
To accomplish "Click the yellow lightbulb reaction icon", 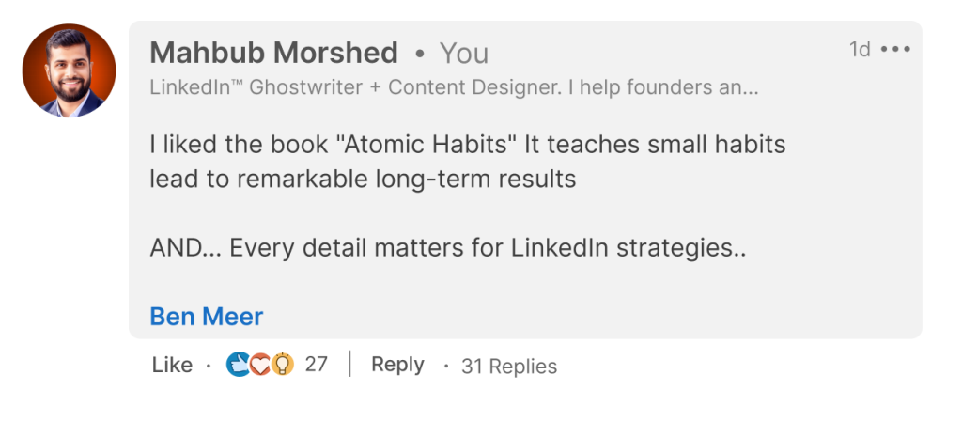I will [x=282, y=365].
